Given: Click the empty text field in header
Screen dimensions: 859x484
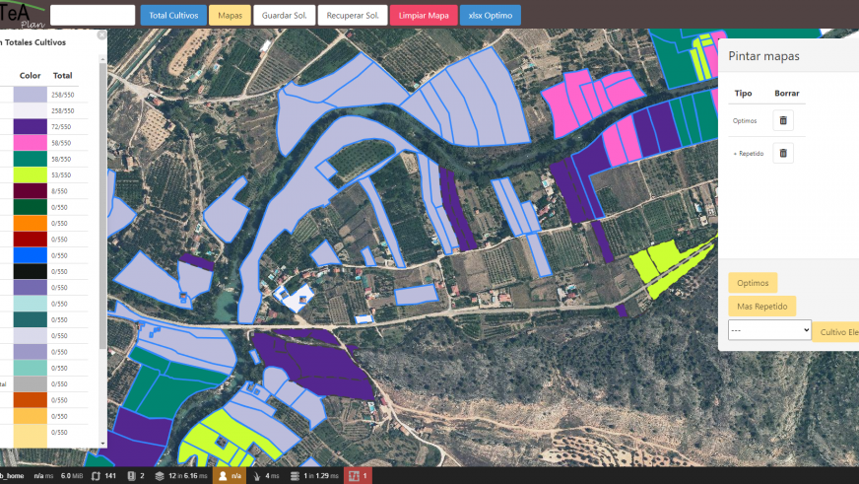Looking at the screenshot, I should coord(93,16).
